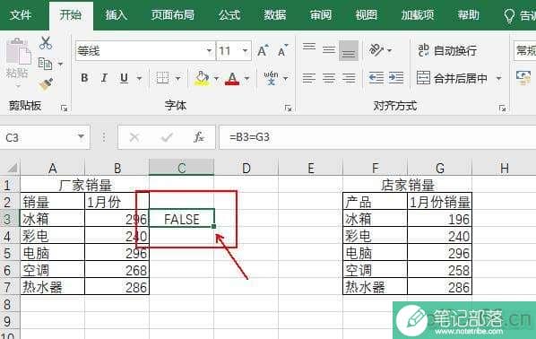Click the yellow fill color bucket
This screenshot has height=339, width=536.
pos(202,78)
